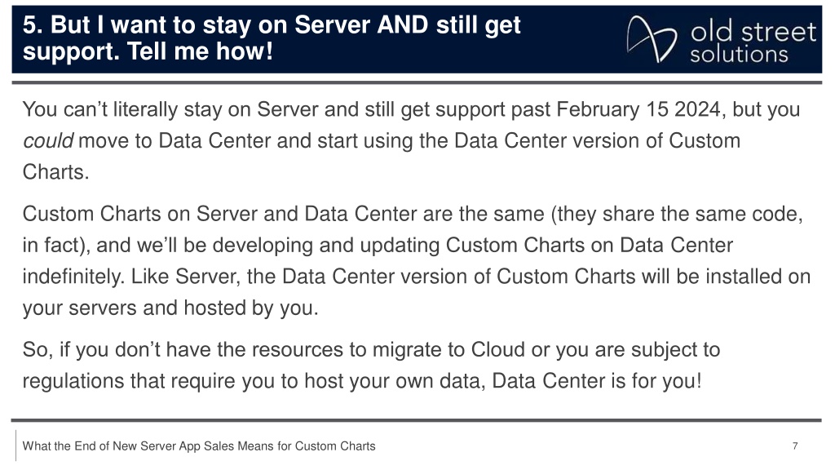Click 'Data Center is for you!' text
This screenshot has width=835, height=470.
[597, 381]
